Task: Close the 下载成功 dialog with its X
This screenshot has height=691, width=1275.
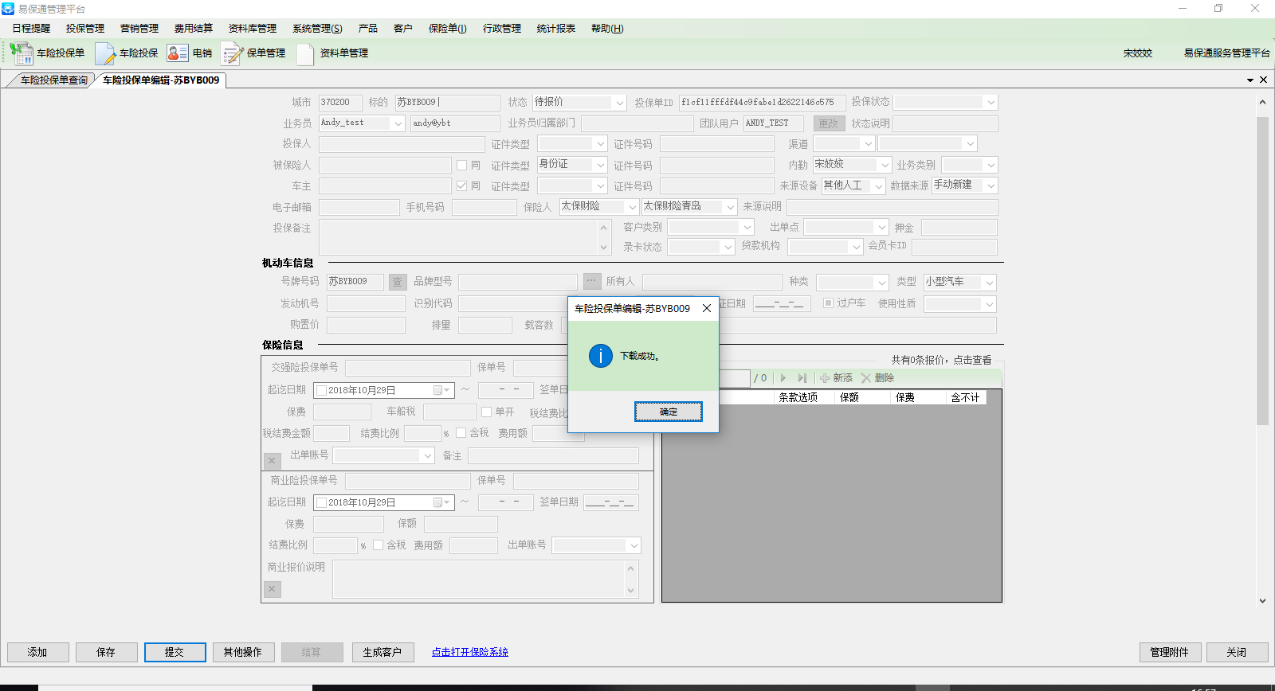Action: click(x=706, y=309)
